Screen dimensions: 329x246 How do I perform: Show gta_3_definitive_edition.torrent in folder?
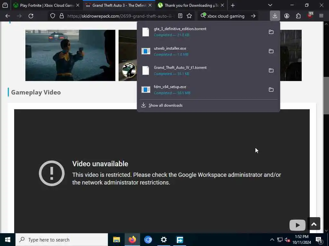coord(271,32)
